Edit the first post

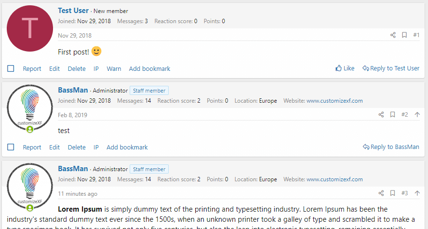pyautogui.click(x=54, y=68)
